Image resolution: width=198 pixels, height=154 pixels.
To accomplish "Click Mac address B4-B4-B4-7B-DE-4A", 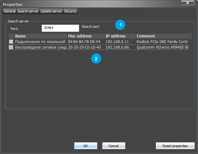I will 84,41.
